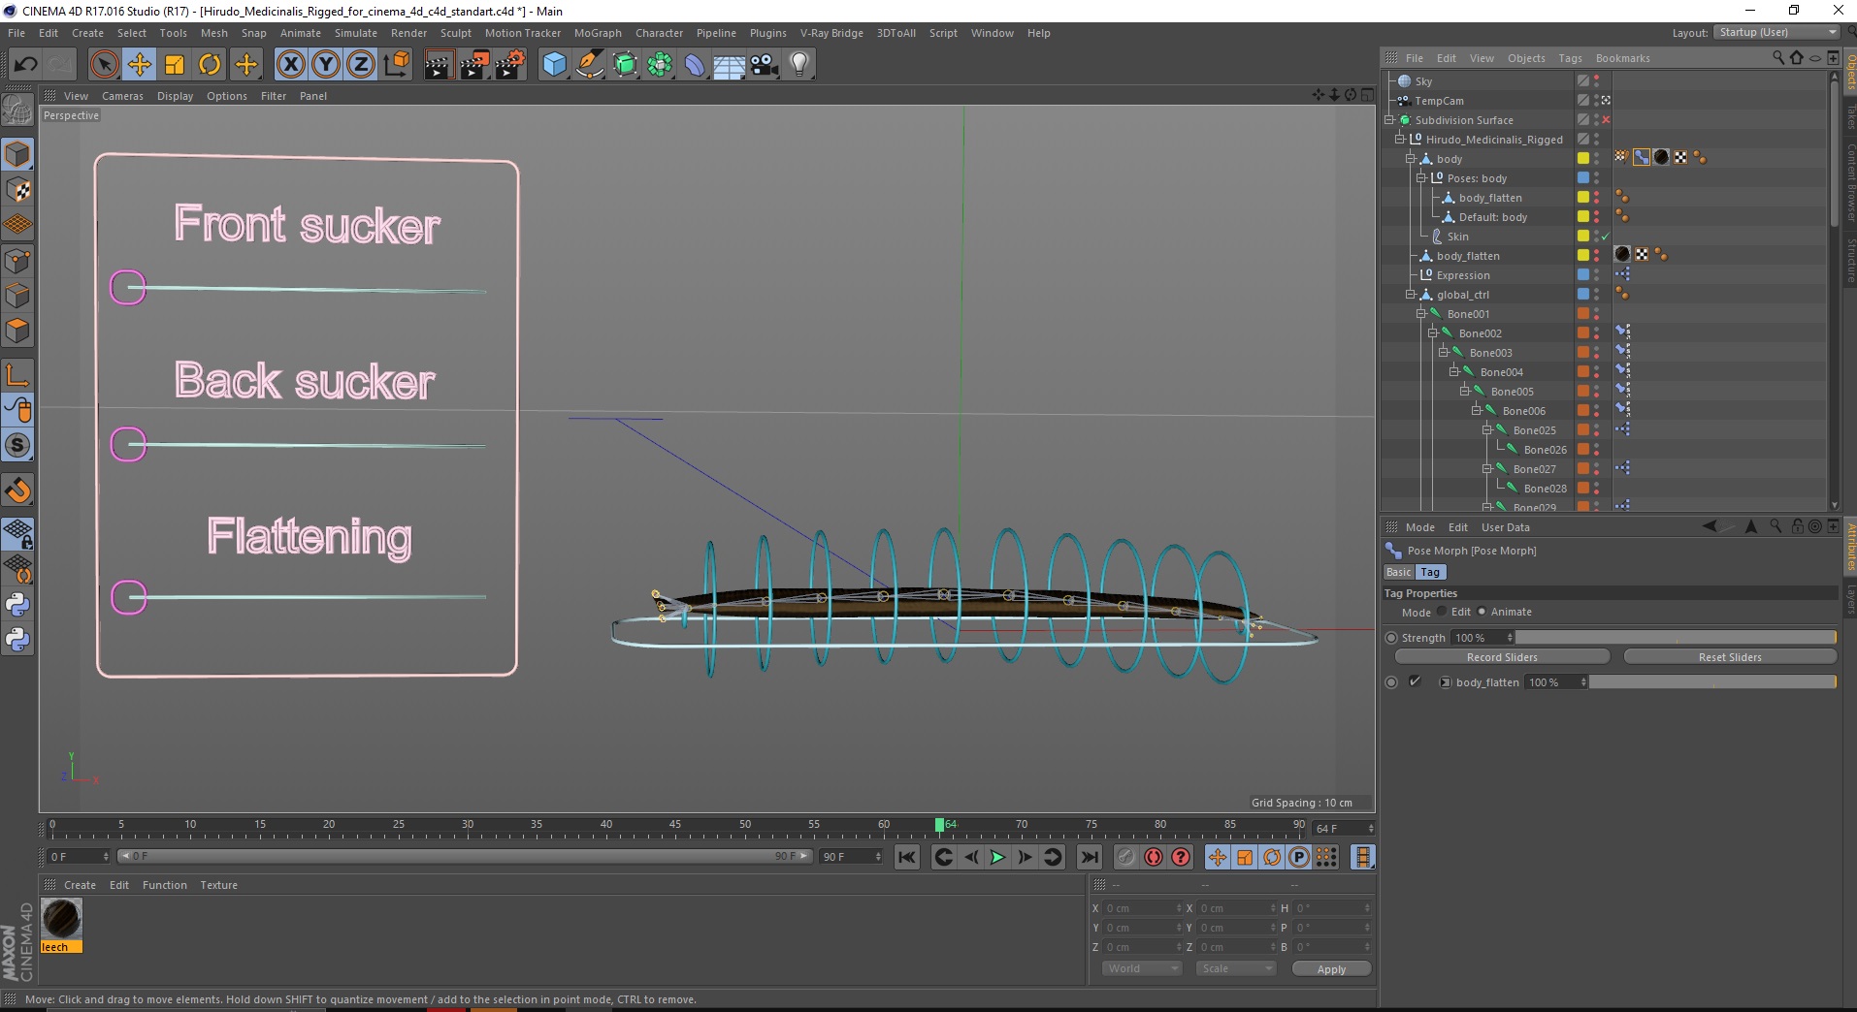Activate the Scale tool
The width and height of the screenshot is (1857, 1012).
tap(175, 65)
